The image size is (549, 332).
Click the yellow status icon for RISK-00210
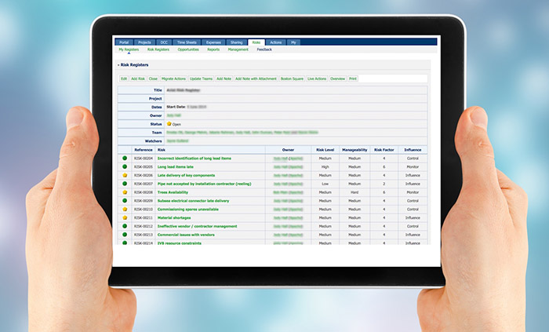(x=125, y=209)
